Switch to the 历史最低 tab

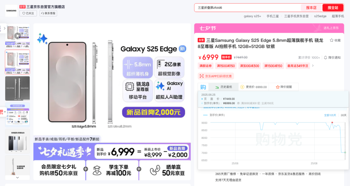tap(223, 87)
